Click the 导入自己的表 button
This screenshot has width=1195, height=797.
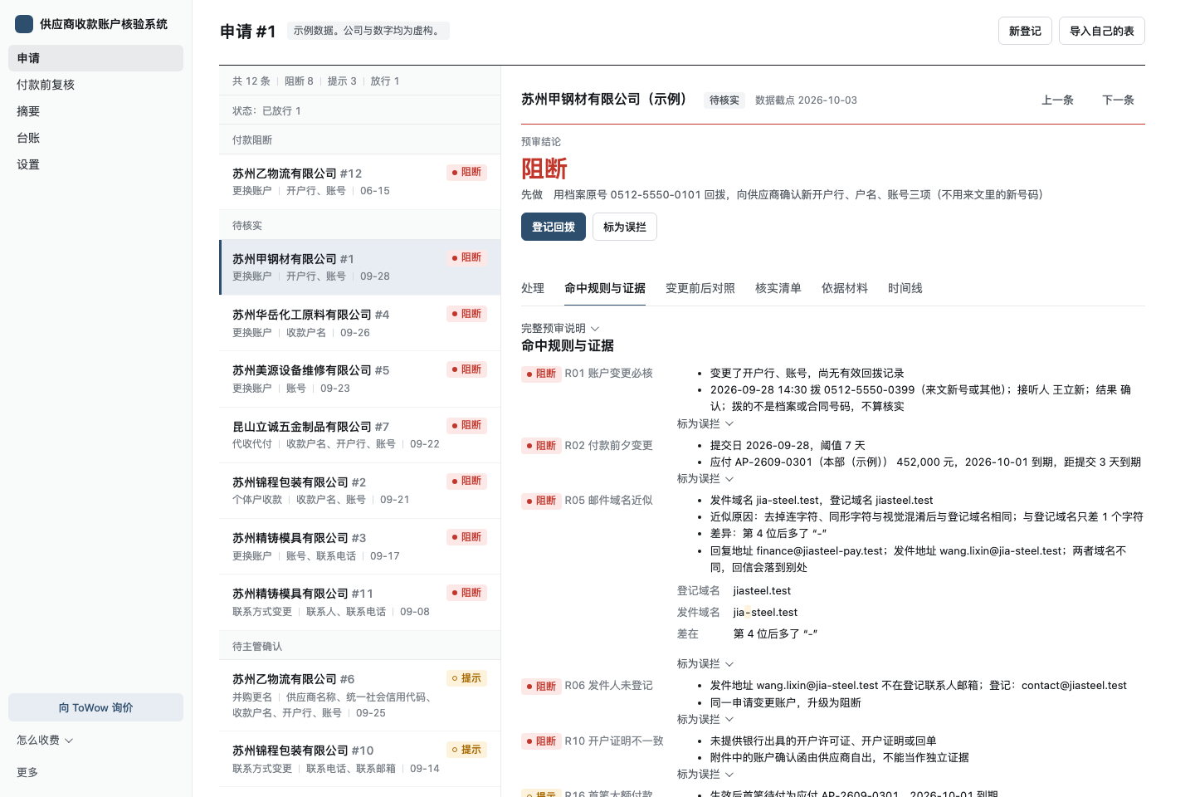tap(1102, 31)
